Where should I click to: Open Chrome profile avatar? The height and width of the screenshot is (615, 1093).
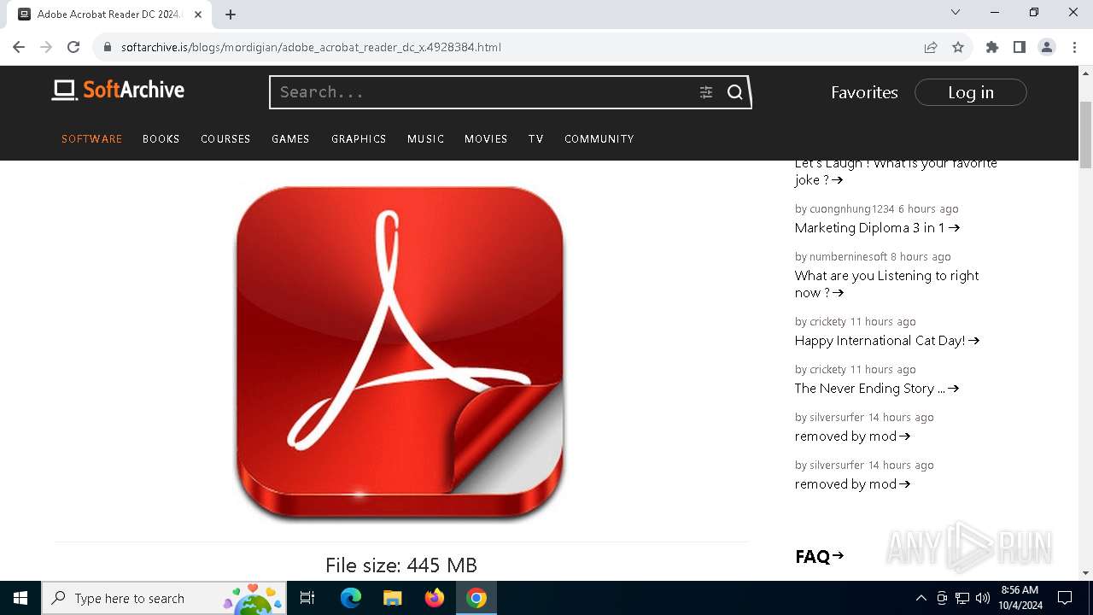click(x=1047, y=47)
